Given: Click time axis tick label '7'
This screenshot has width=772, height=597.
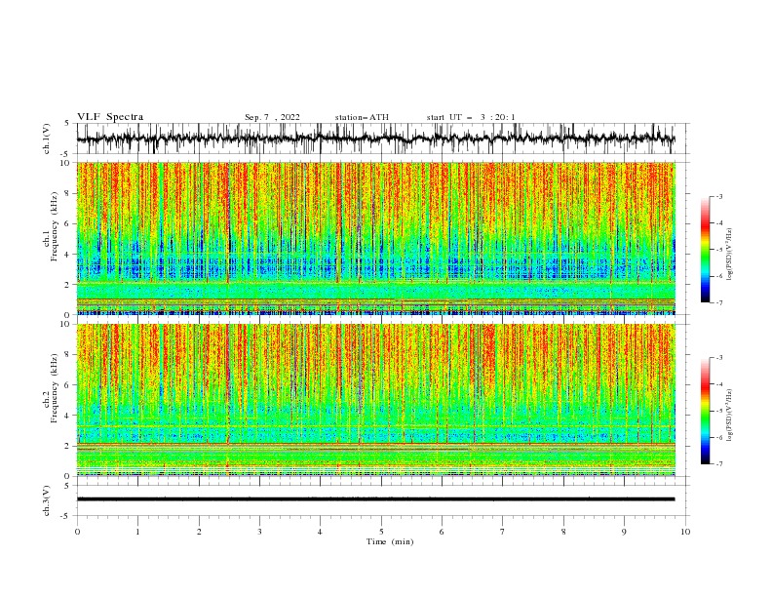Looking at the screenshot, I should 503,532.
